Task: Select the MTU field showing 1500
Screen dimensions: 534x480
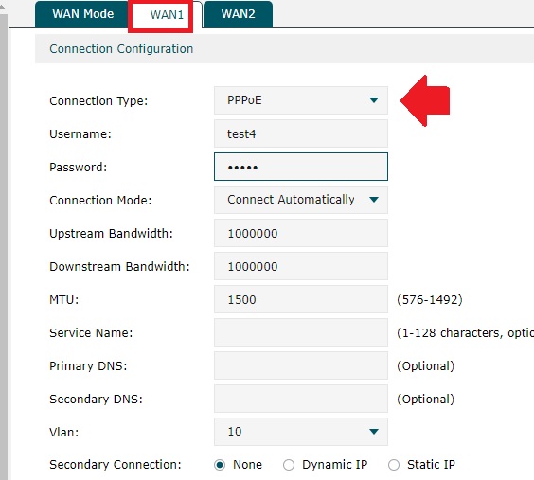Action: (x=301, y=299)
